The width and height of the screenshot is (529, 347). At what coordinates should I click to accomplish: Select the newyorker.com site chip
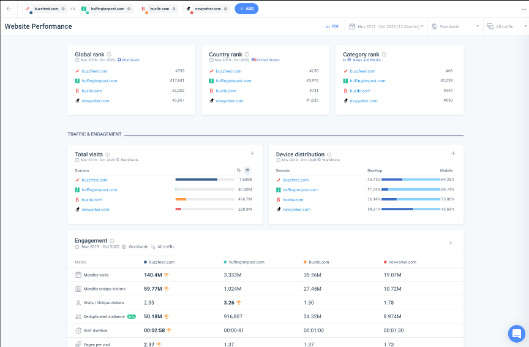208,9
